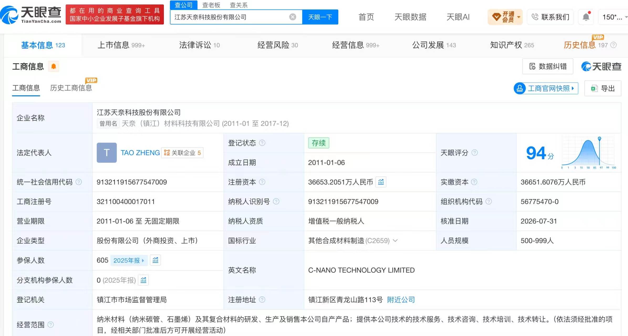Open the 上市信息 tab
The image size is (628, 336).
tap(121, 45)
